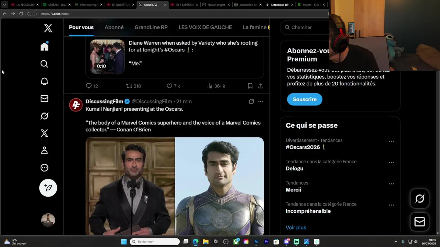Switch to the Nouvel onglet browser tab
The width and height of the screenshot is (440, 247).
(216, 5)
